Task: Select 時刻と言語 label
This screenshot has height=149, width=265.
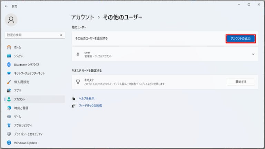Action: (x=21, y=108)
